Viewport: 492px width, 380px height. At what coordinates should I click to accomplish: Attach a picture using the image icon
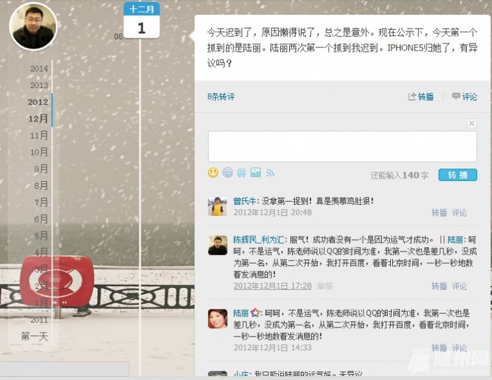(x=255, y=172)
